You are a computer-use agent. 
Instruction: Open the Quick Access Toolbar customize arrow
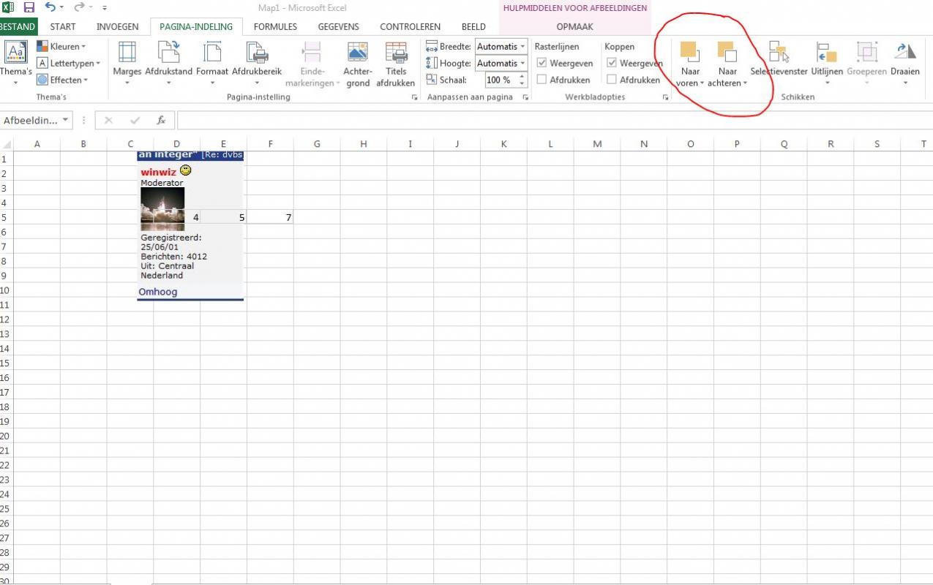click(105, 8)
